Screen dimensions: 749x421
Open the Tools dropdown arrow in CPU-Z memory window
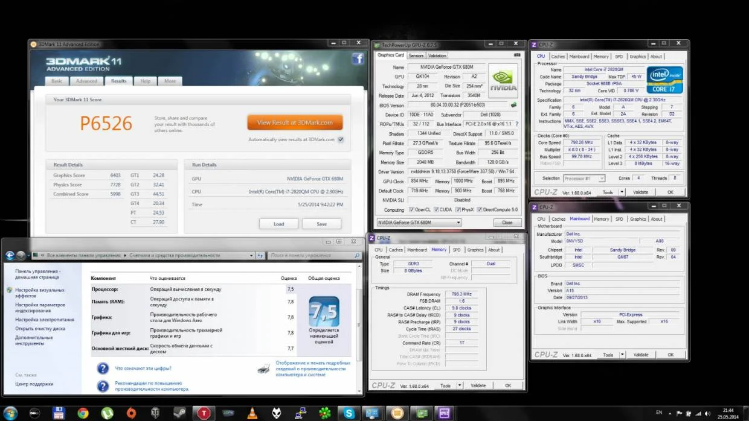(459, 385)
